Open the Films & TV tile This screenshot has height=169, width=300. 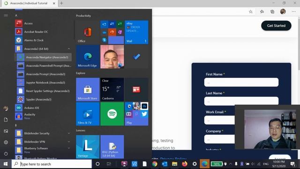pos(88,114)
